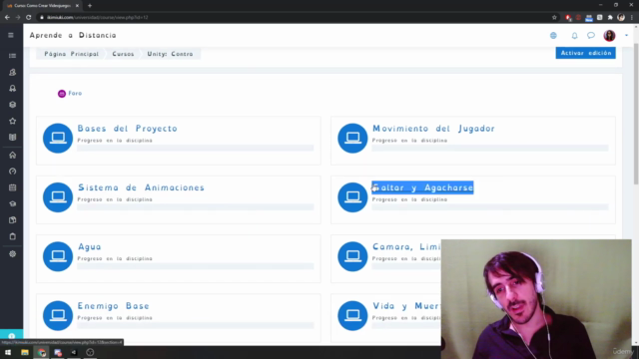Click progress bar under Bases del Proyecto
Image resolution: width=639 pixels, height=359 pixels.
click(196, 149)
